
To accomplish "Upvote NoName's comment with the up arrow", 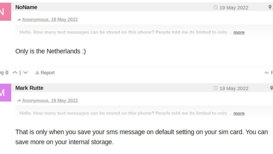I will [15, 73].
